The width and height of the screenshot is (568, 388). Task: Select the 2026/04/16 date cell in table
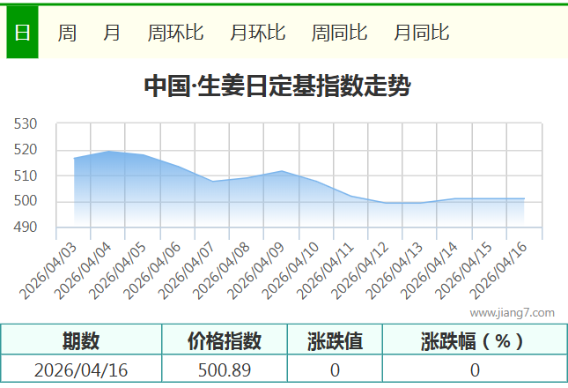click(x=81, y=370)
